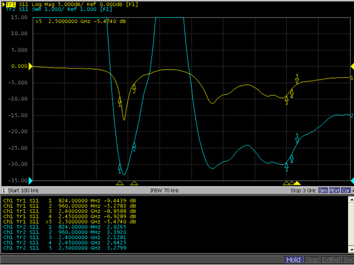Click active marker 5 on the yellow trace
Screen dimensions: 354x265
coord(297,81)
